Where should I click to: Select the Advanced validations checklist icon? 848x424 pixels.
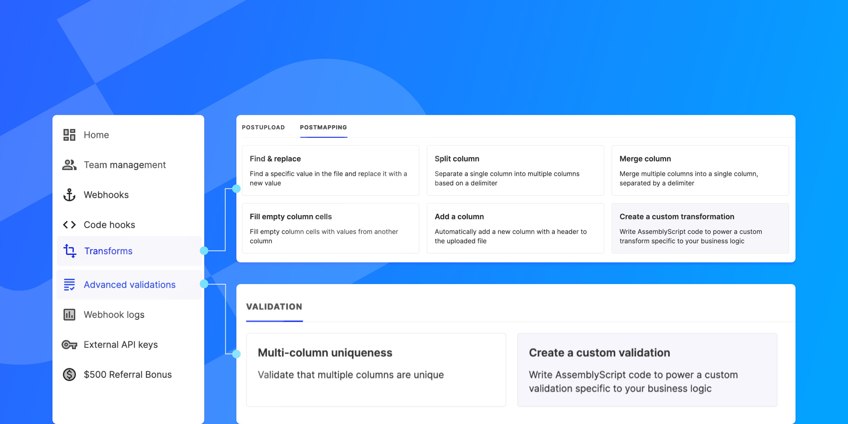[x=69, y=284]
